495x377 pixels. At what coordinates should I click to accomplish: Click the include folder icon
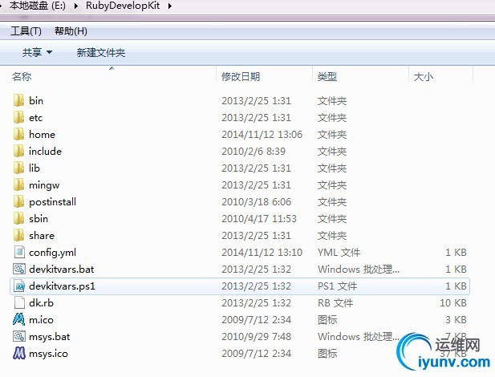pyautogui.click(x=18, y=151)
